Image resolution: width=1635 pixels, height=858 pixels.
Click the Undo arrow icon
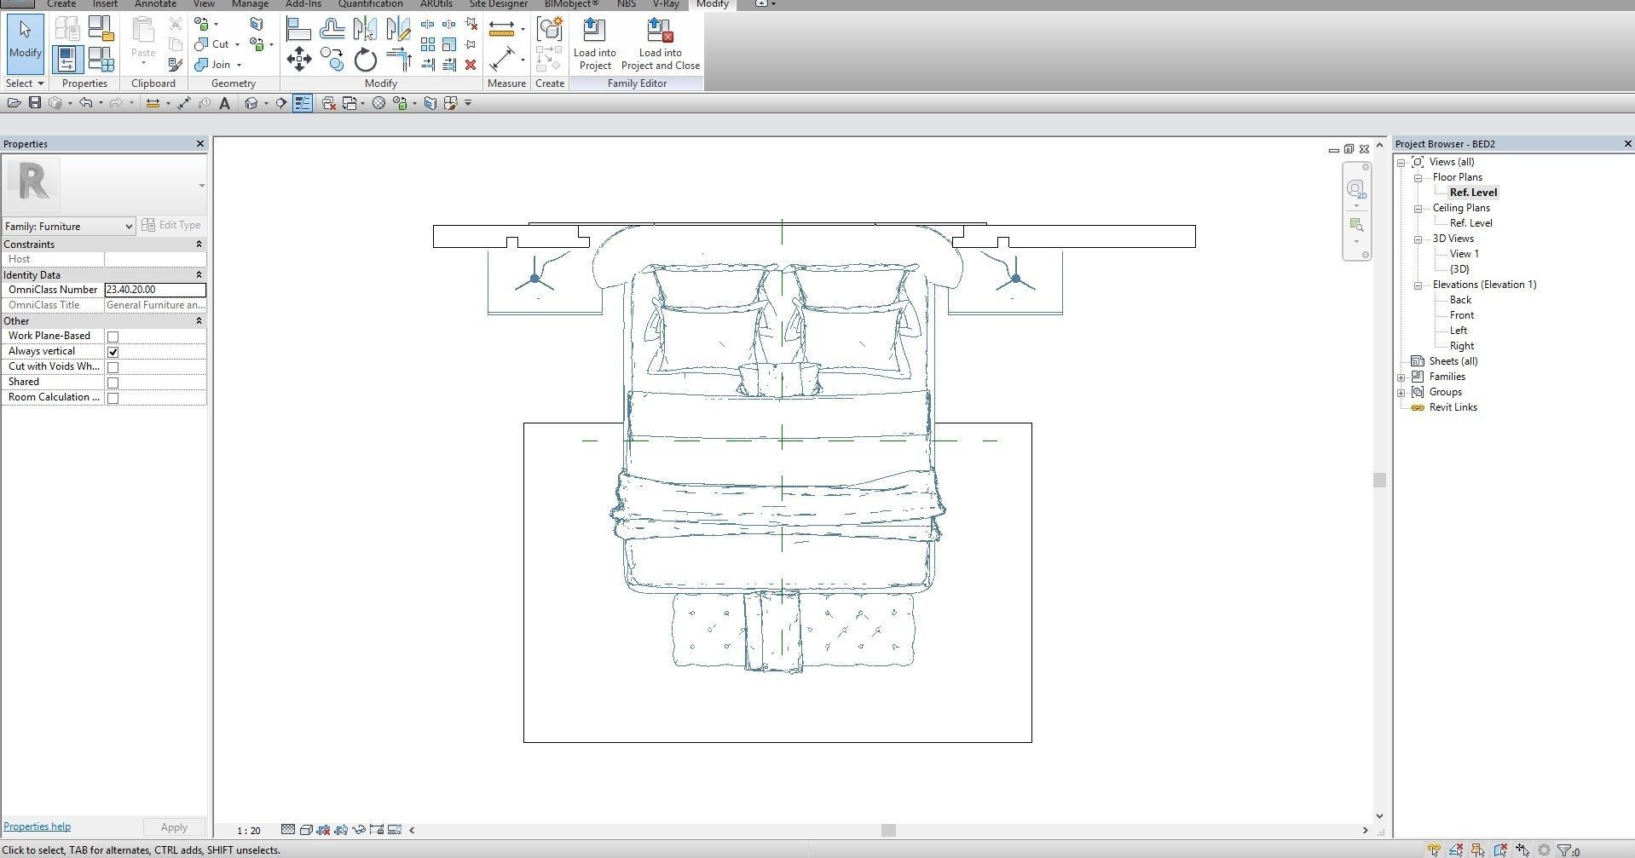86,103
